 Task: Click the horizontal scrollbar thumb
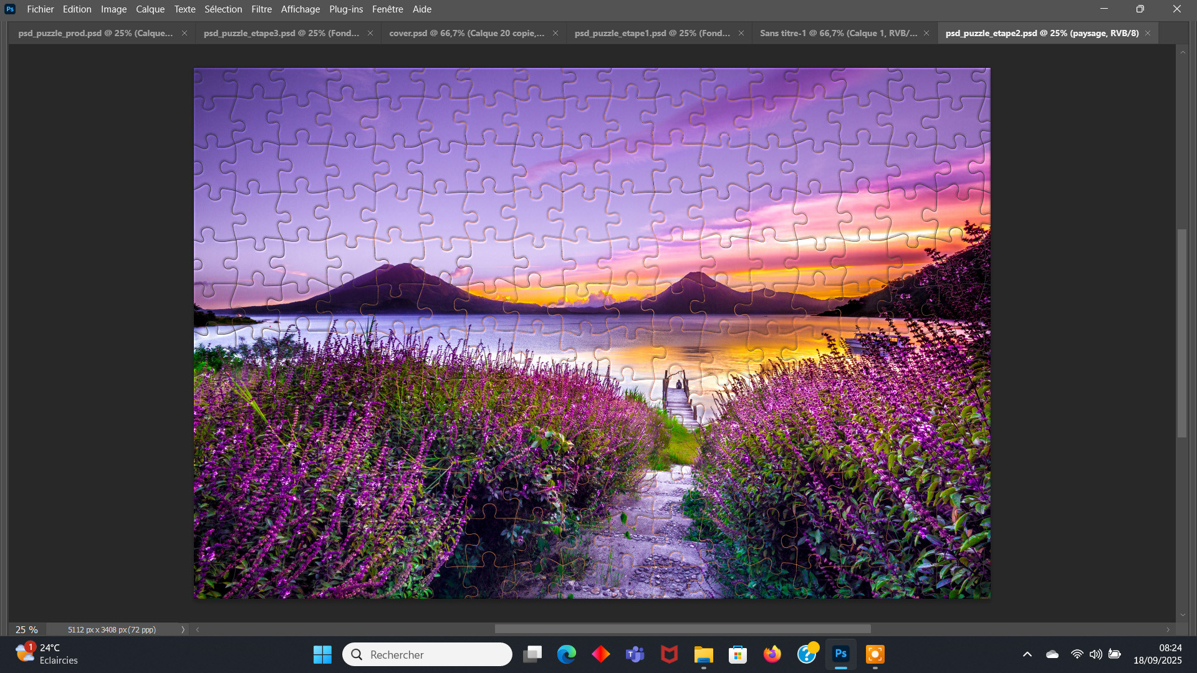click(x=683, y=629)
